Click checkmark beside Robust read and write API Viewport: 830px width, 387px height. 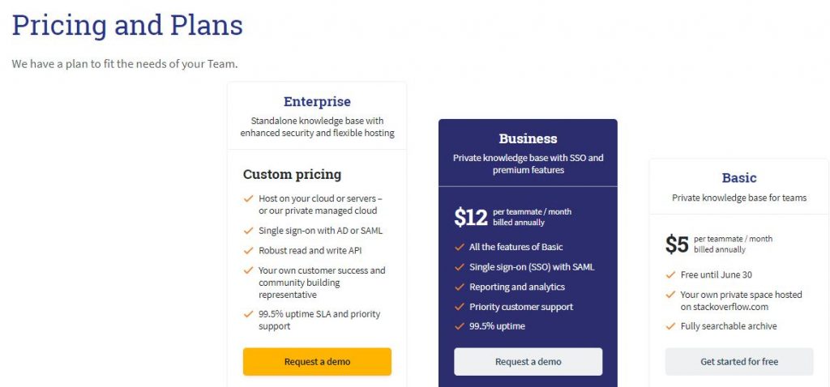coord(248,251)
